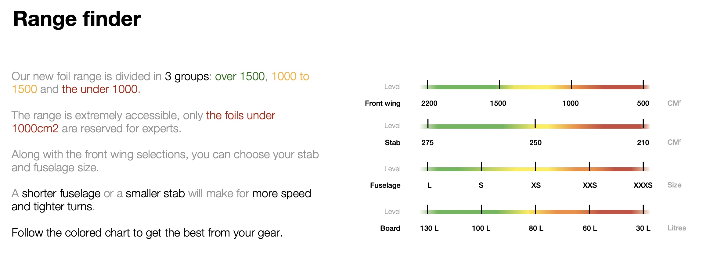Click the S tick on Fuselage scale
The width and height of the screenshot is (703, 253).
click(x=481, y=166)
